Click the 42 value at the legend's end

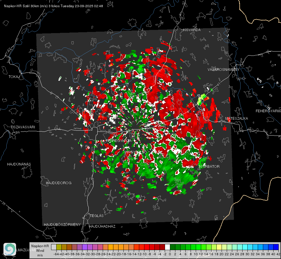pyautogui.click(x=278, y=254)
